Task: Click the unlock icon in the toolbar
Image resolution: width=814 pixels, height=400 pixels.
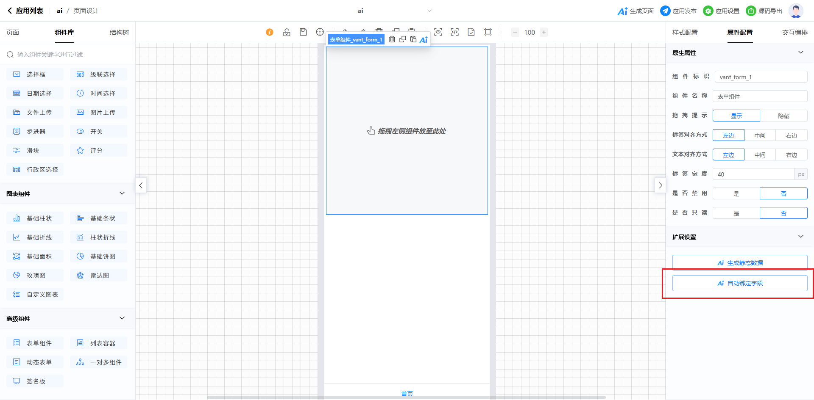Action: pos(287,32)
